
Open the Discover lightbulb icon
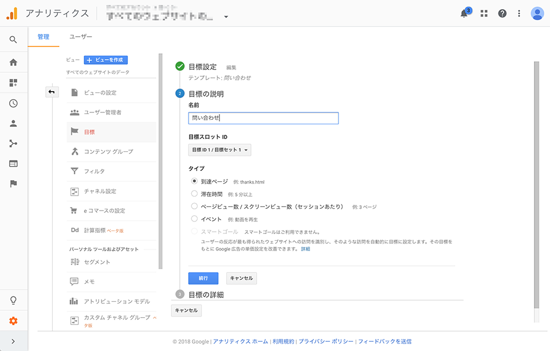pyautogui.click(x=13, y=301)
